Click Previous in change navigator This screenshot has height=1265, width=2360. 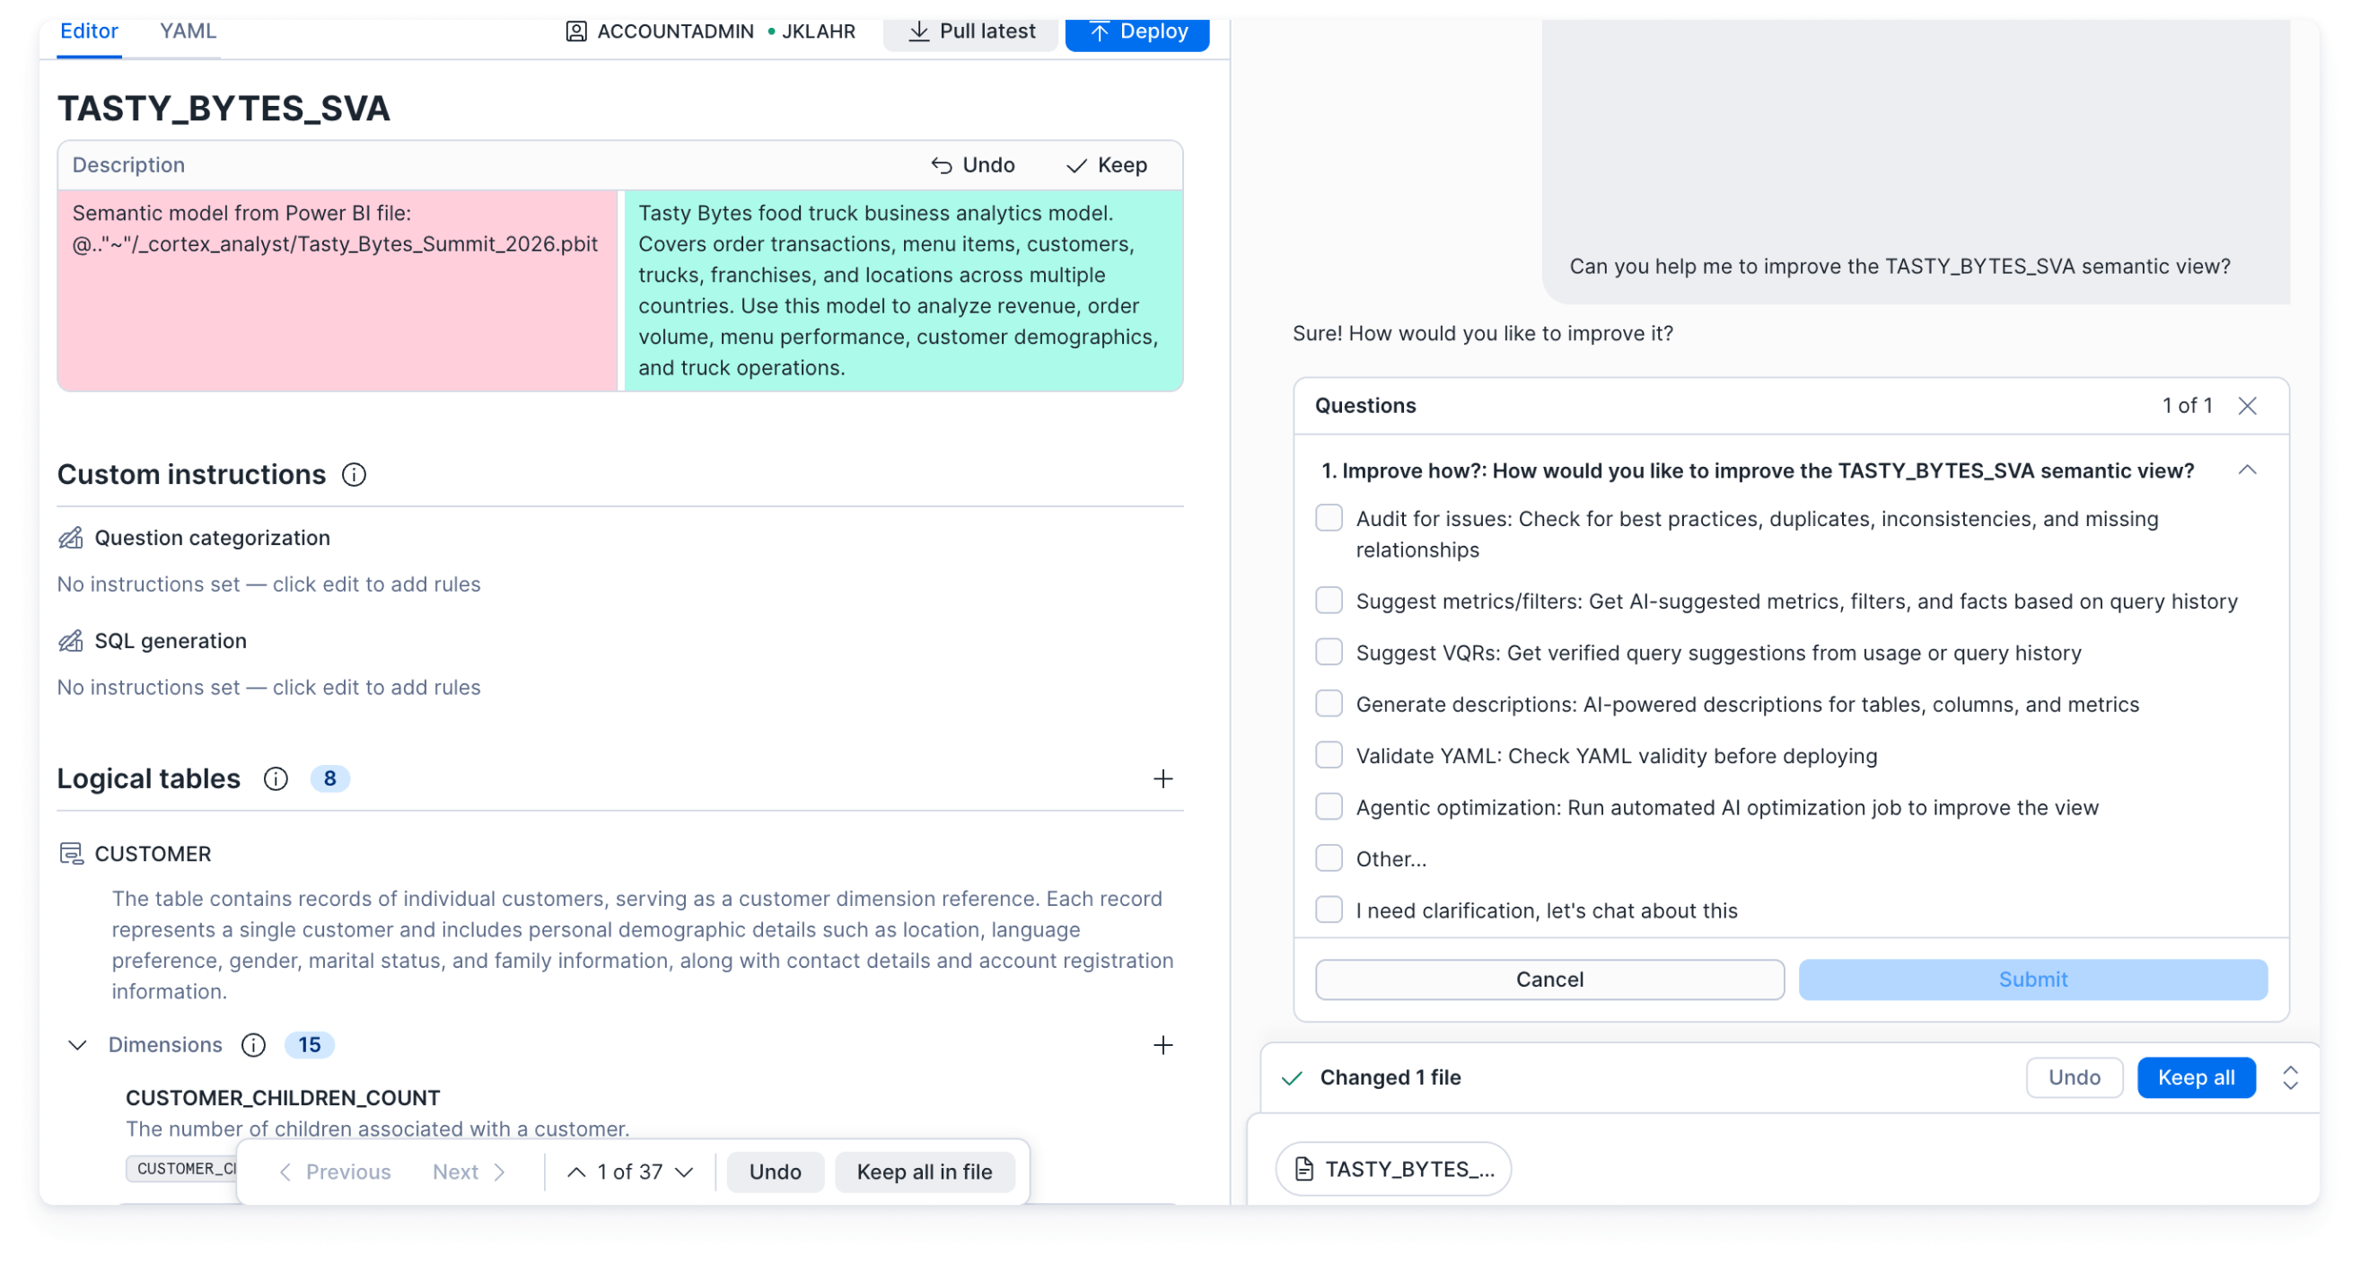[x=336, y=1172]
